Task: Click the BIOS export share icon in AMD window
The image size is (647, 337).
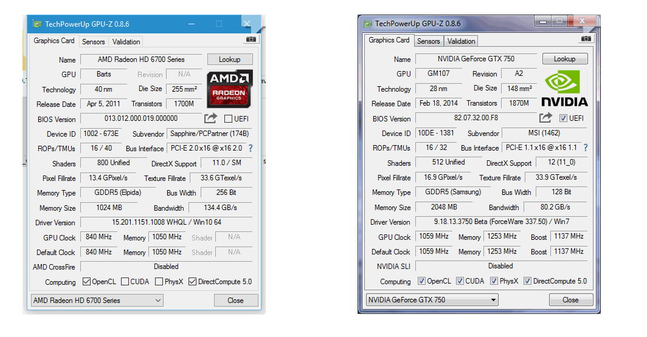Action: tap(210, 118)
